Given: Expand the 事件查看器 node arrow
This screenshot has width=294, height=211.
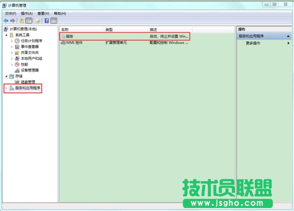Looking at the screenshot, I should pyautogui.click(x=12, y=47).
